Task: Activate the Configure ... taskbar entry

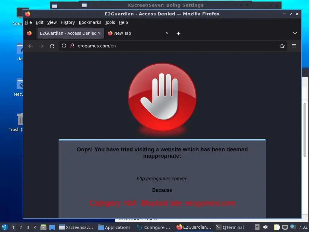Action: [x=154, y=227]
